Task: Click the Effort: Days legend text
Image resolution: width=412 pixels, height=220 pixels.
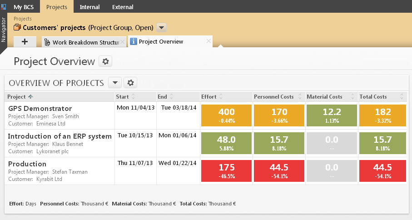Action: pyautogui.click(x=23, y=204)
